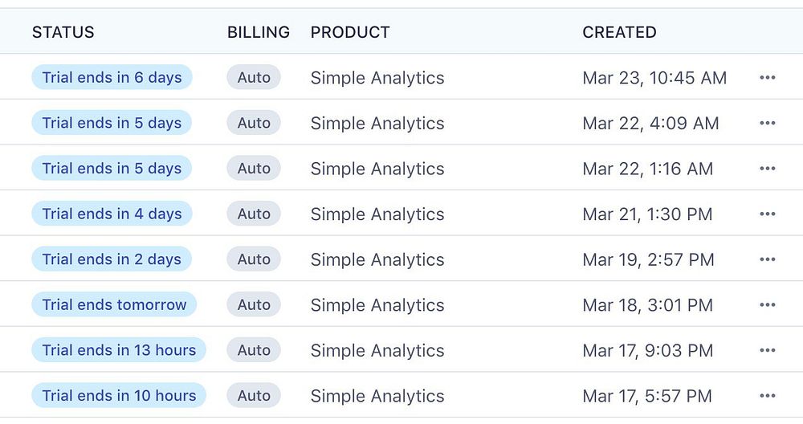Open Simple Analytics product created Mar 21, 1:30 PM
This screenshot has height=424, width=803.
coord(377,214)
